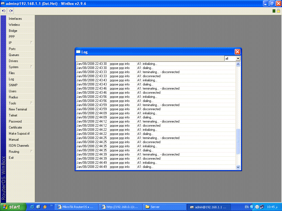This screenshot has width=282, height=211.
Task: Click the network connection tray icon
Action: (262, 207)
